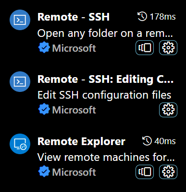This screenshot has height=192, width=186.
Task: Click the verified badge beside Microsoft under Remote - SSH
Action: (44, 47)
